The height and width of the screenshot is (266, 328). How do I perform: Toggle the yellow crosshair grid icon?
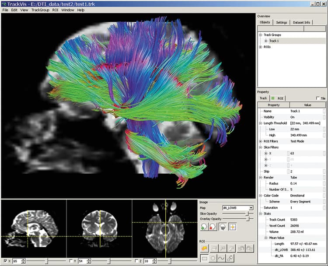pyautogui.click(x=232, y=227)
